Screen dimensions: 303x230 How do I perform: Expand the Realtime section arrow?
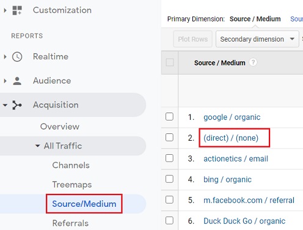click(5, 57)
